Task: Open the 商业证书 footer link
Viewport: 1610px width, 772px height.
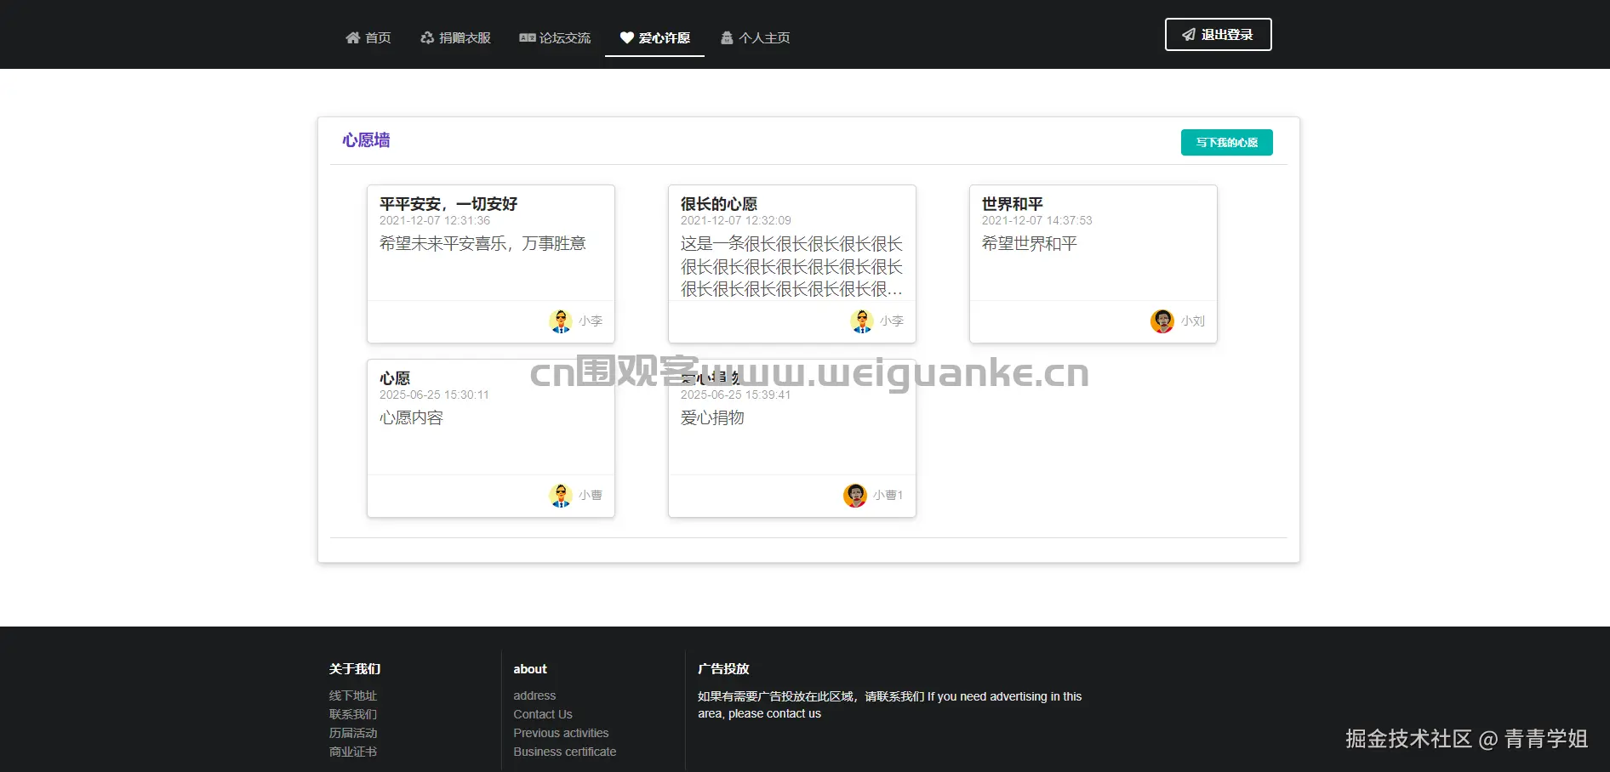Action: 353,752
